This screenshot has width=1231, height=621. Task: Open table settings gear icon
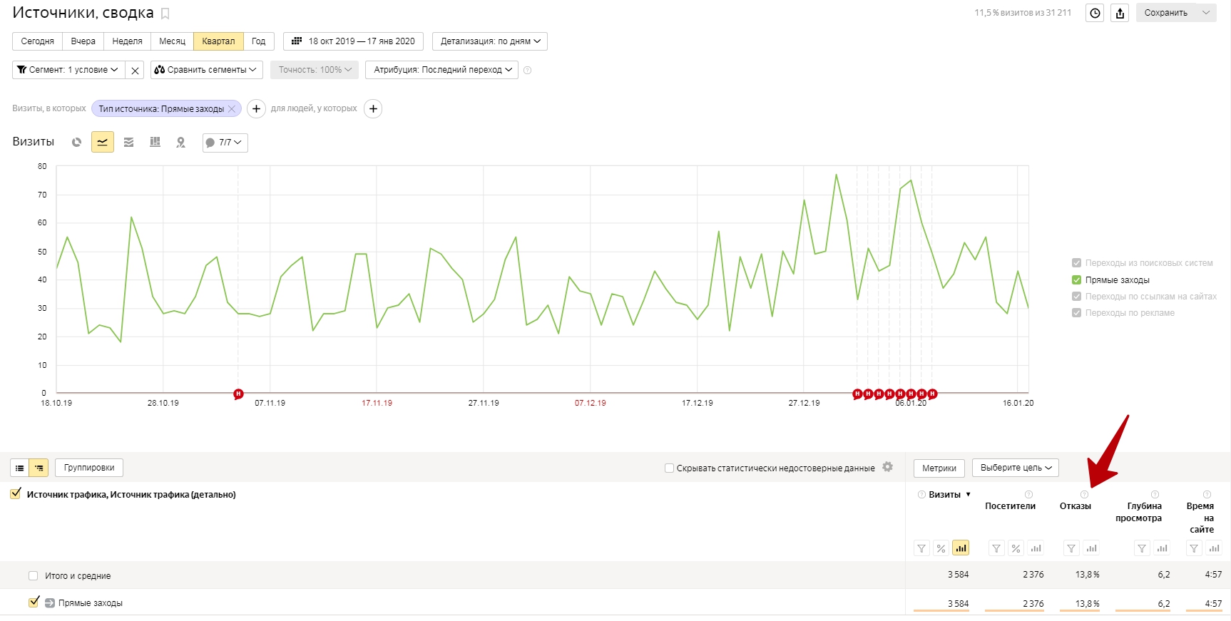point(887,467)
